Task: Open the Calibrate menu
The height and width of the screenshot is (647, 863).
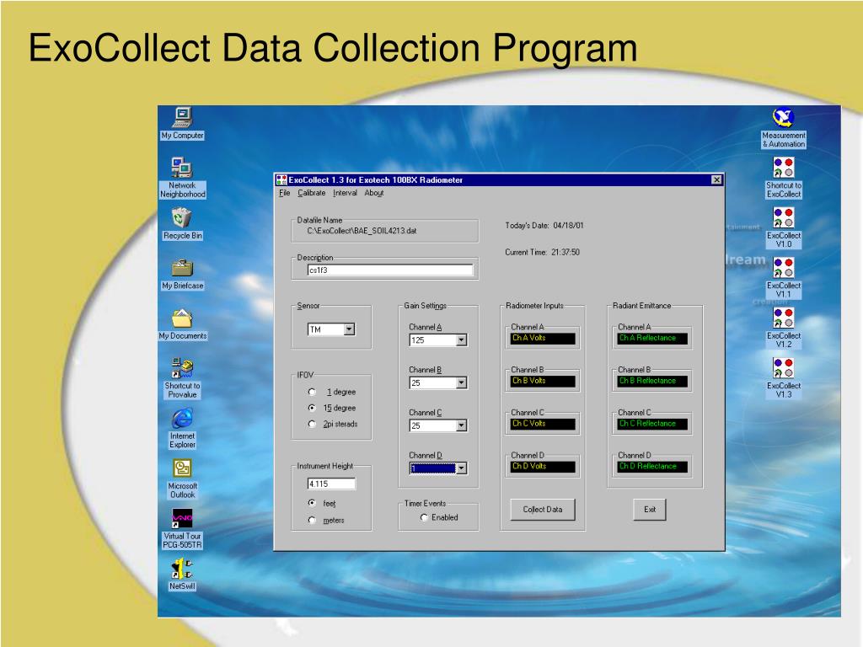Action: 312,193
